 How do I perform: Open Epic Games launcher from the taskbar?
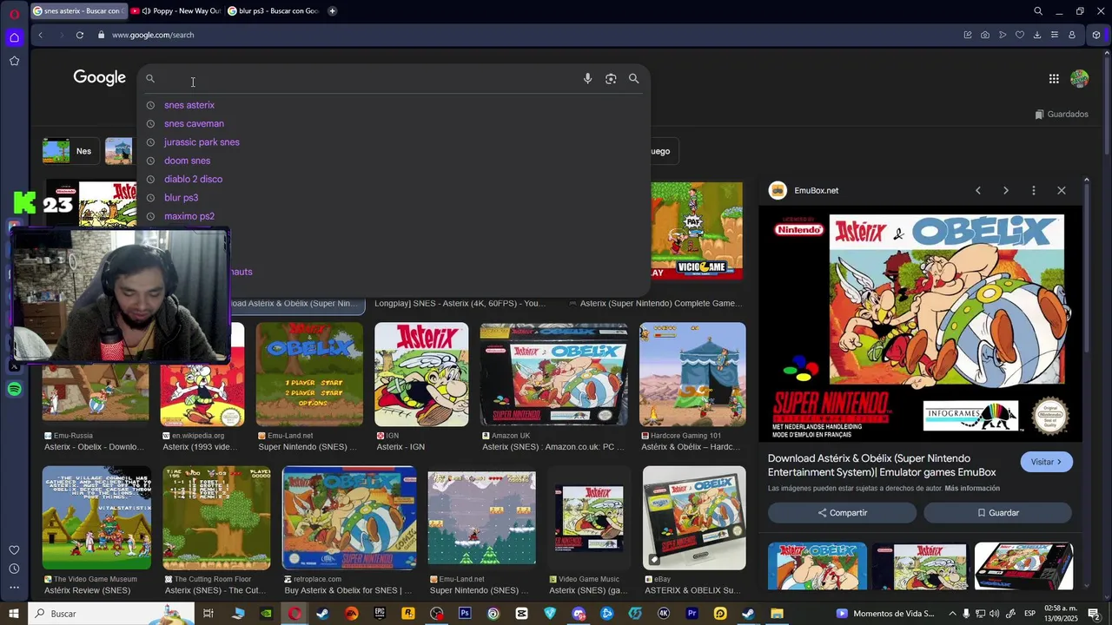(x=380, y=614)
